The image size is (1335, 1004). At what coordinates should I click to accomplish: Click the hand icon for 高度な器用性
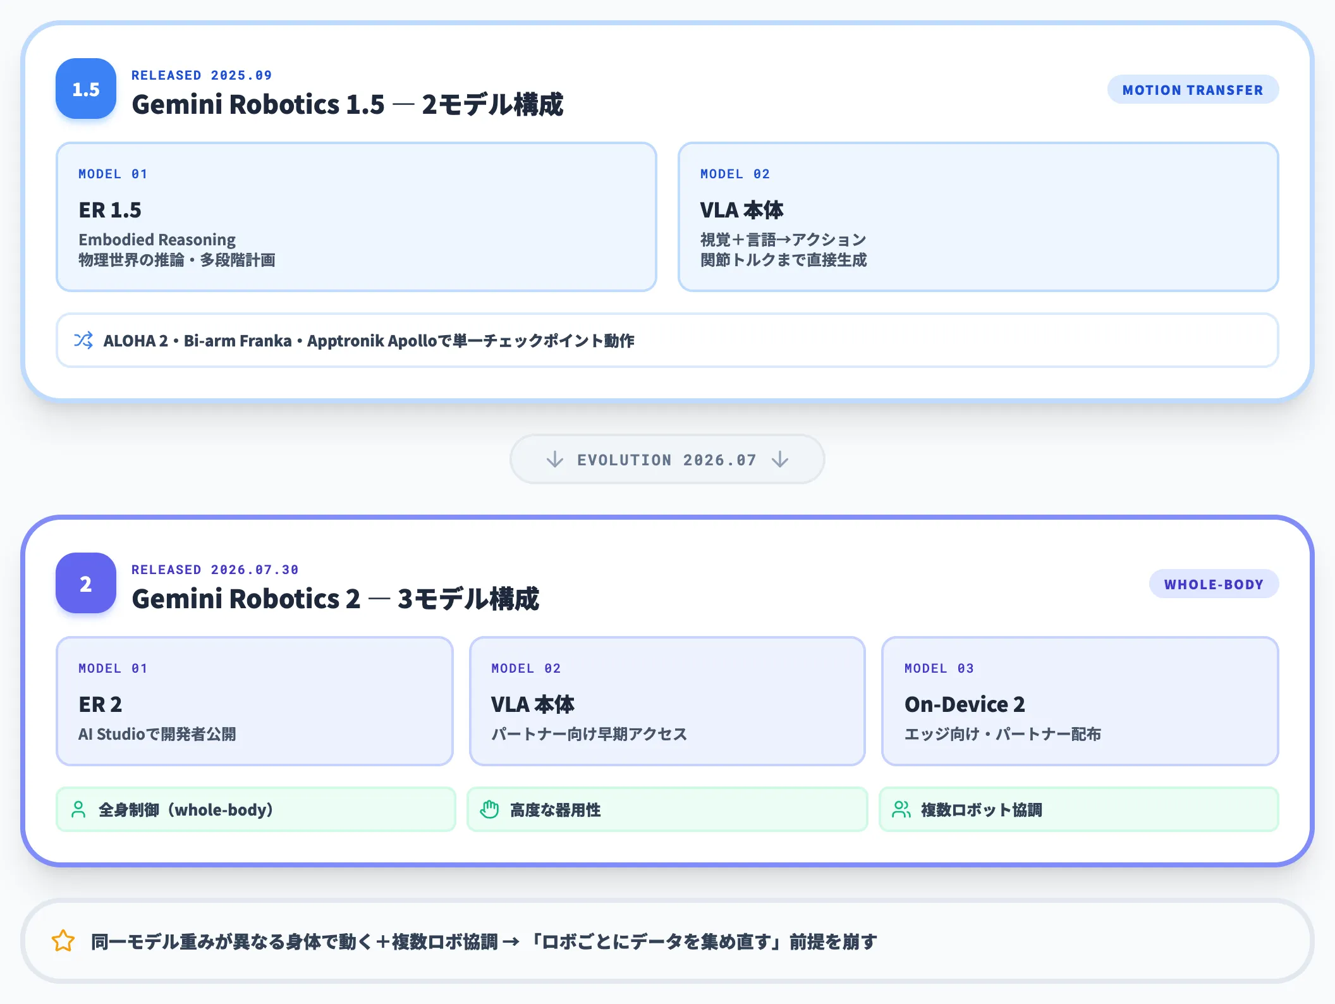(489, 809)
